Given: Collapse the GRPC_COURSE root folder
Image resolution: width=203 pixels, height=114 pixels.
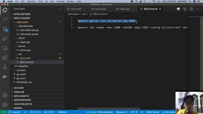Looking at the screenshot, I should (x=37, y=18).
